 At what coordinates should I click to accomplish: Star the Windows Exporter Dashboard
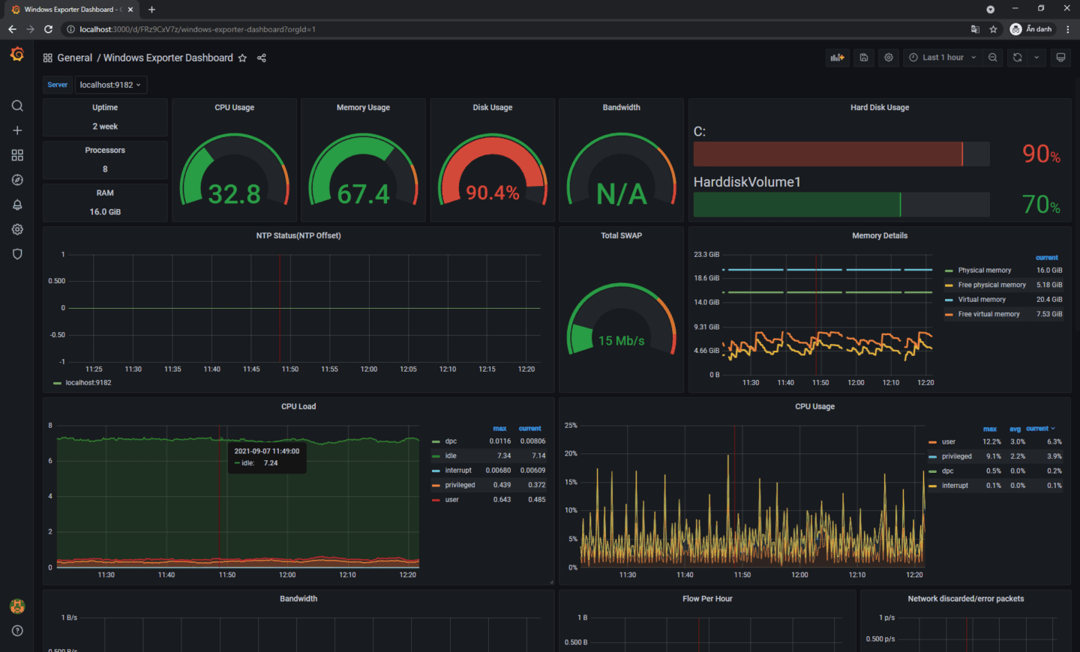tap(242, 57)
